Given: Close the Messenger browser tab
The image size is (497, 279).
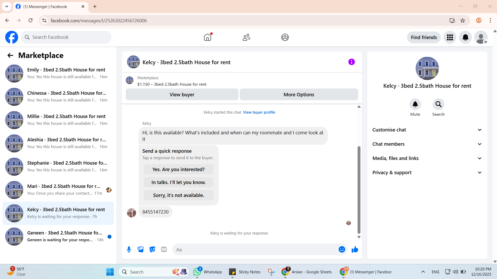Looking at the screenshot, I should (x=83, y=6).
